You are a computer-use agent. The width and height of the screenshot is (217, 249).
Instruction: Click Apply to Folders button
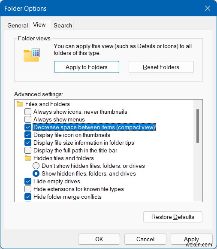click(x=87, y=67)
